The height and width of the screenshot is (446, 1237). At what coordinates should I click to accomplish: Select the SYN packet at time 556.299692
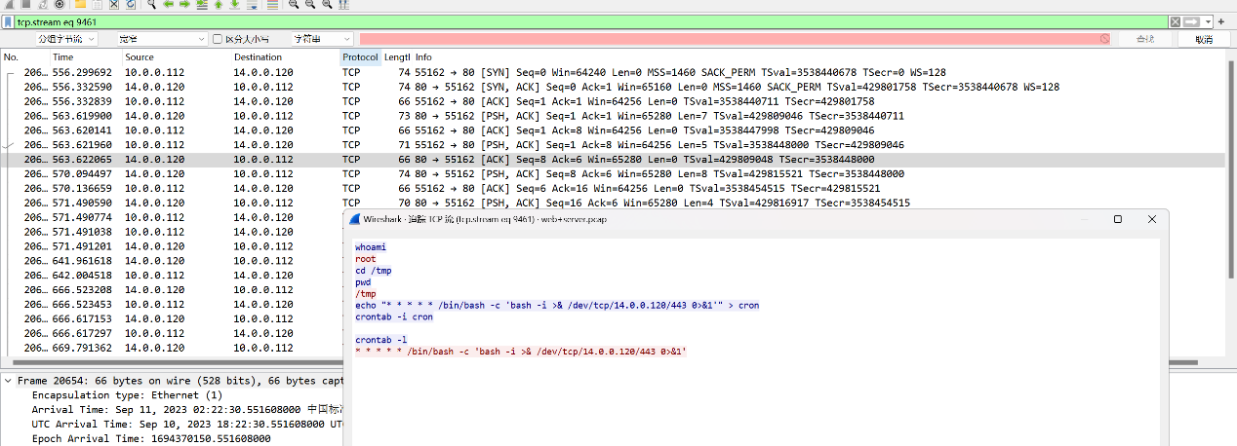[612, 72]
